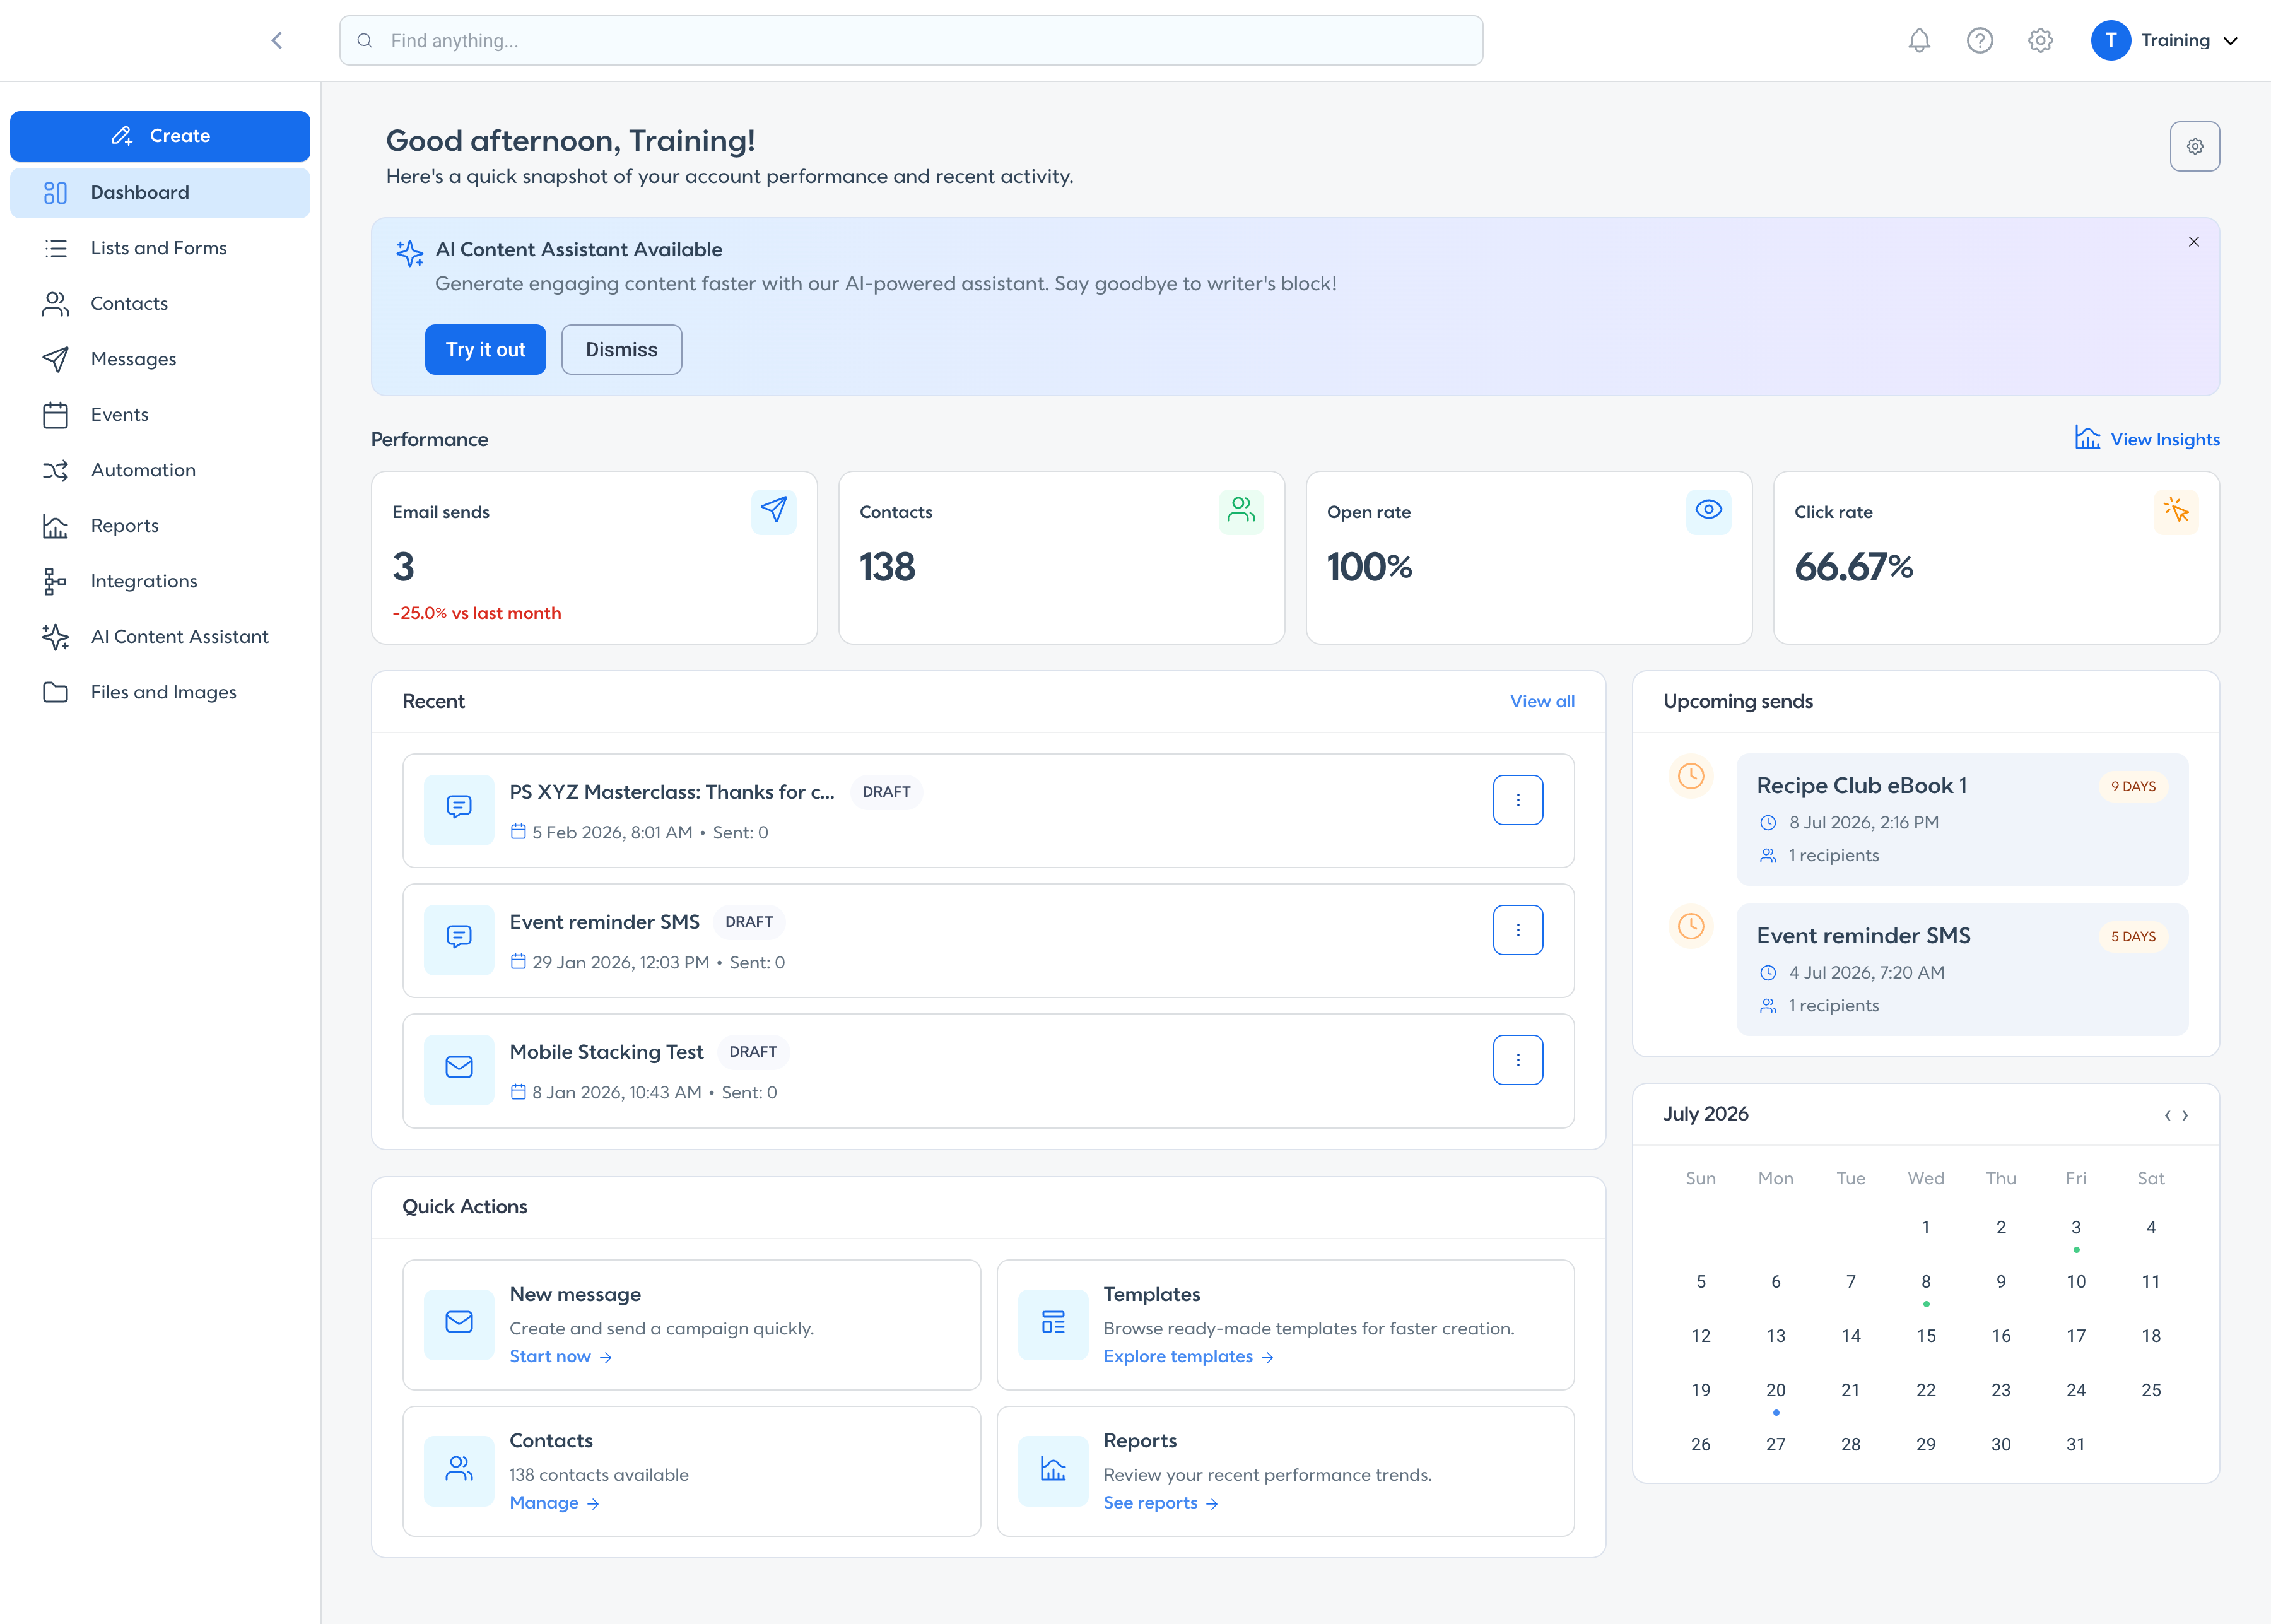Click the Create button

160,136
